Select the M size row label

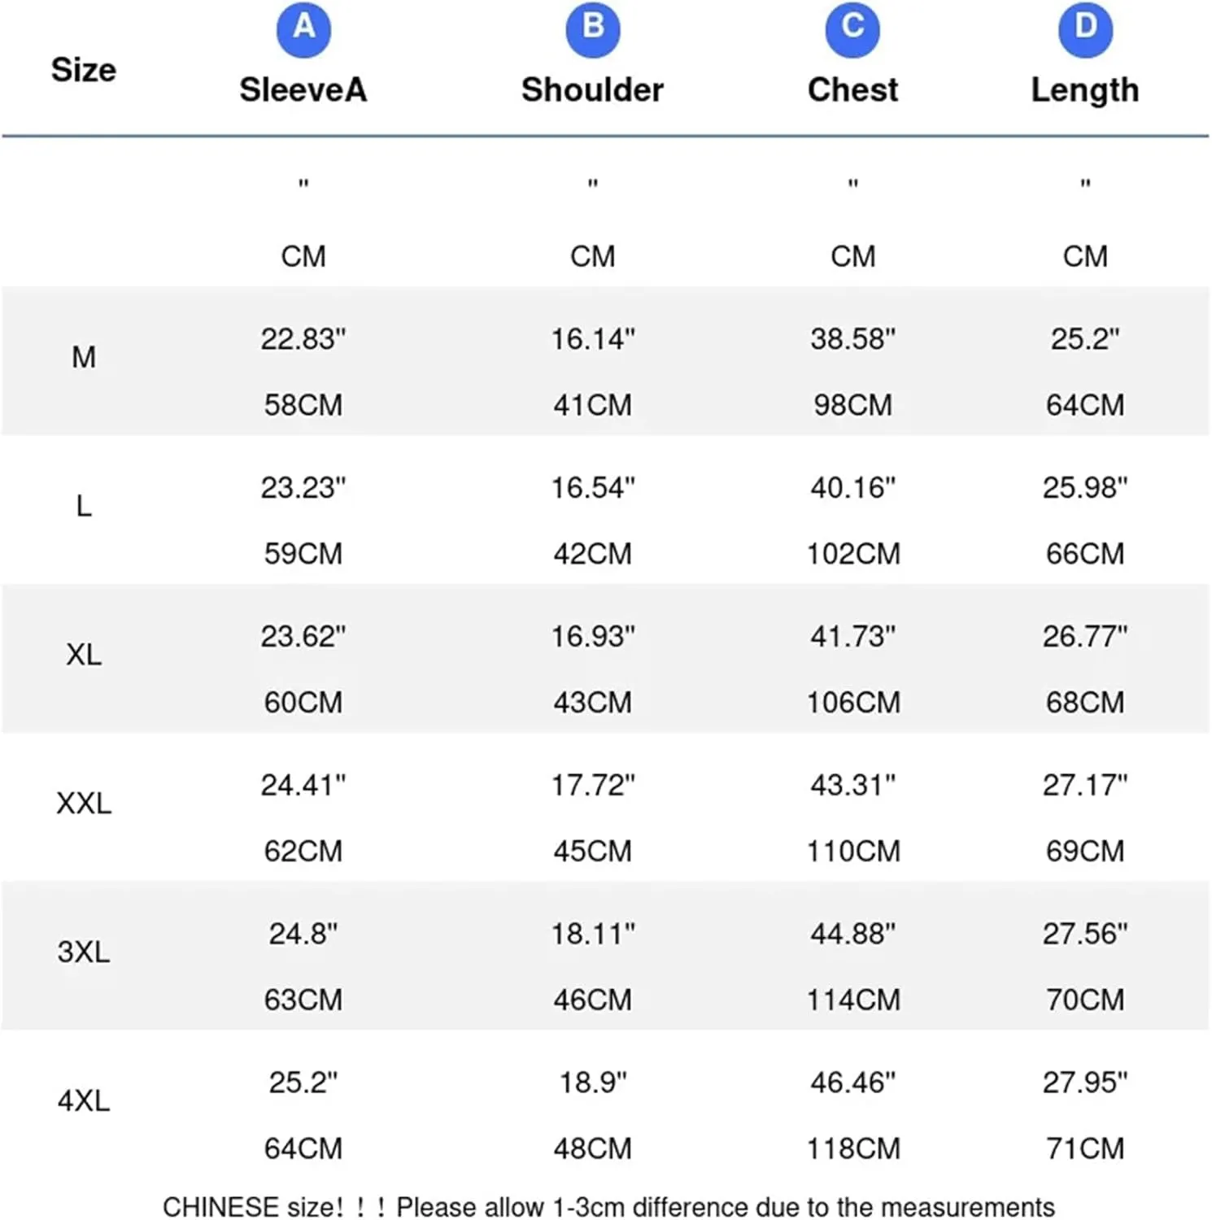click(x=84, y=357)
